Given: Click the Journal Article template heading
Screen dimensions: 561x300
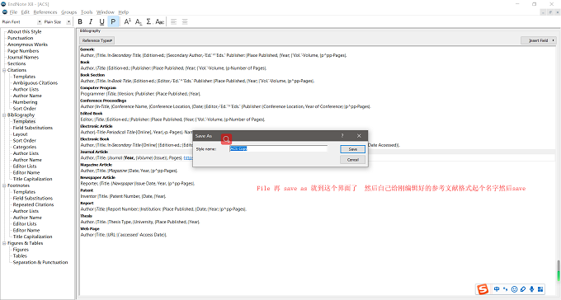Looking at the screenshot, I should 94,152.
